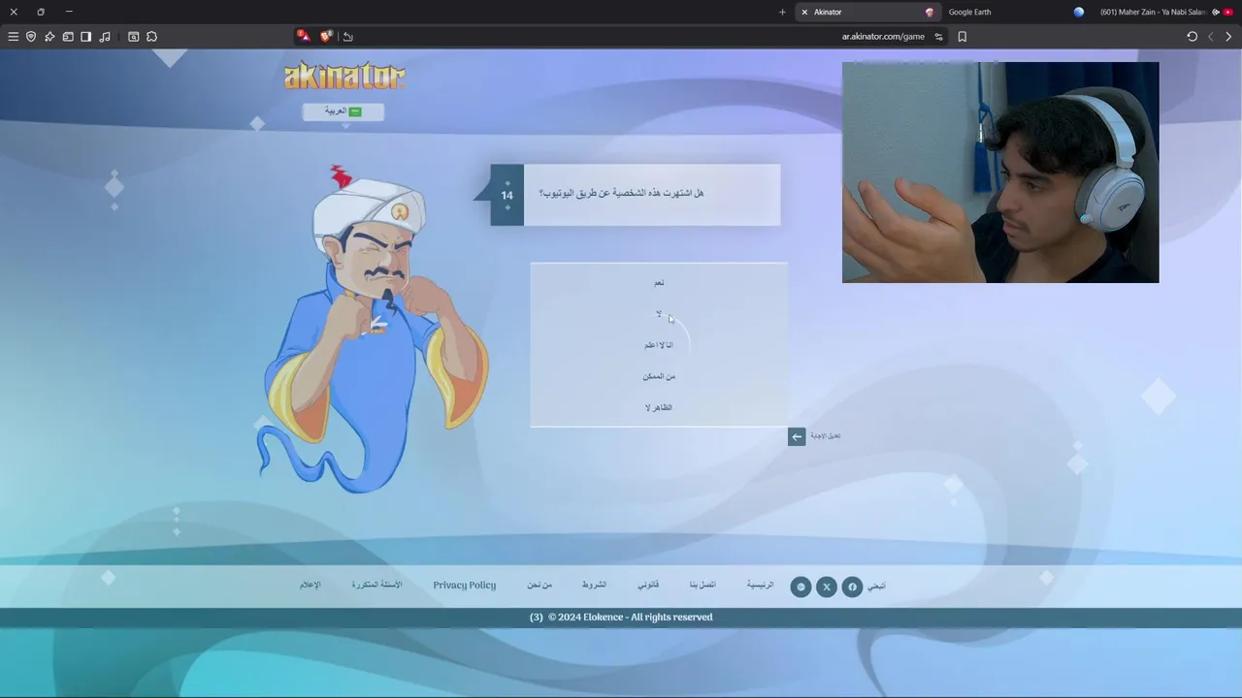Image resolution: width=1242 pixels, height=698 pixels.
Task: Select the Akinator tab
Action: (x=868, y=12)
